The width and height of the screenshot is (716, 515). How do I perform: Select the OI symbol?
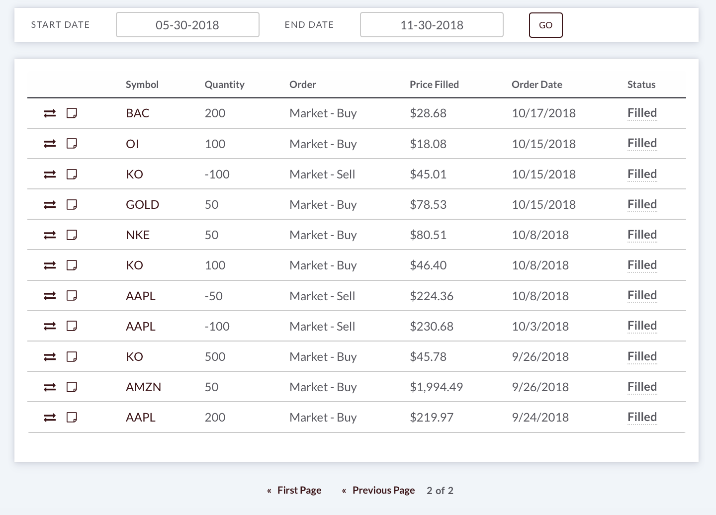tap(132, 144)
